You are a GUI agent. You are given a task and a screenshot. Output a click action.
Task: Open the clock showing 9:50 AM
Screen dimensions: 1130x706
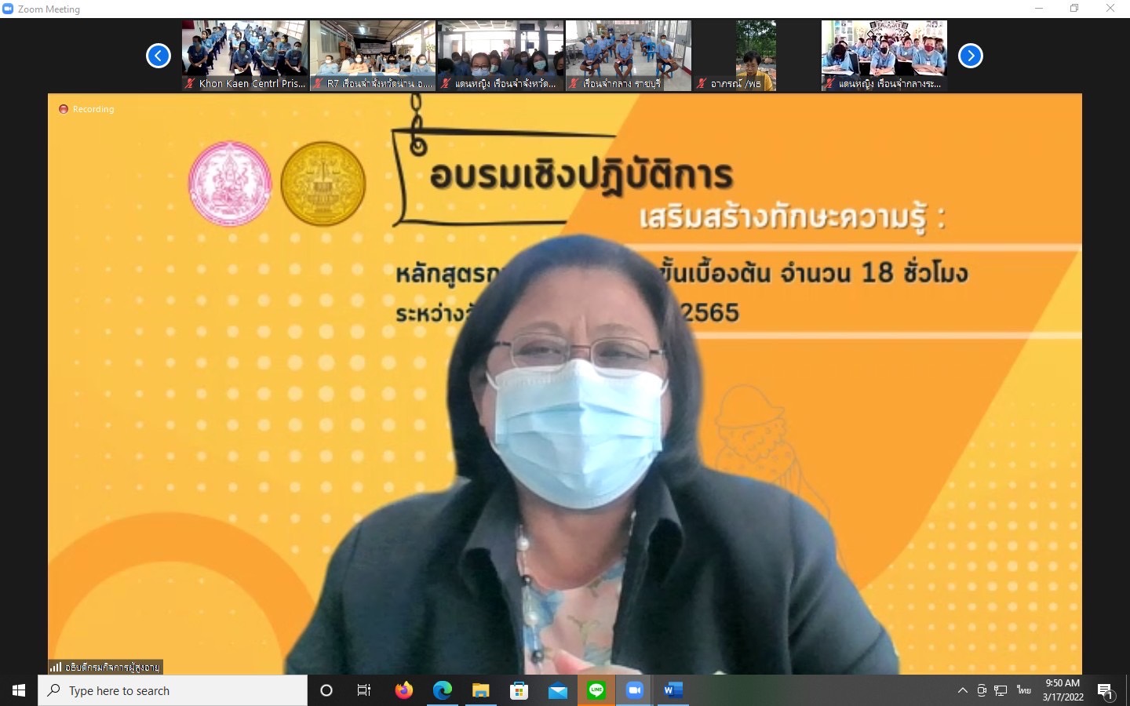(1063, 690)
